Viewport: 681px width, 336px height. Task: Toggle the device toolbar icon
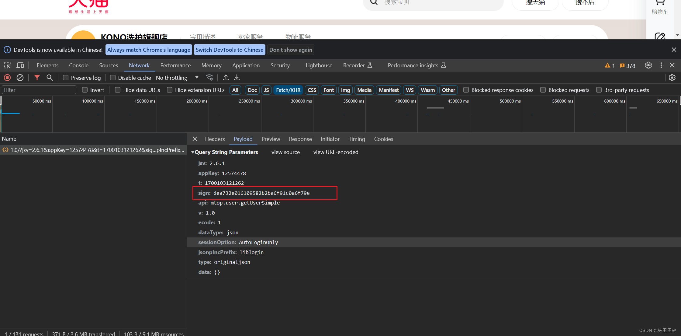pyautogui.click(x=20, y=65)
